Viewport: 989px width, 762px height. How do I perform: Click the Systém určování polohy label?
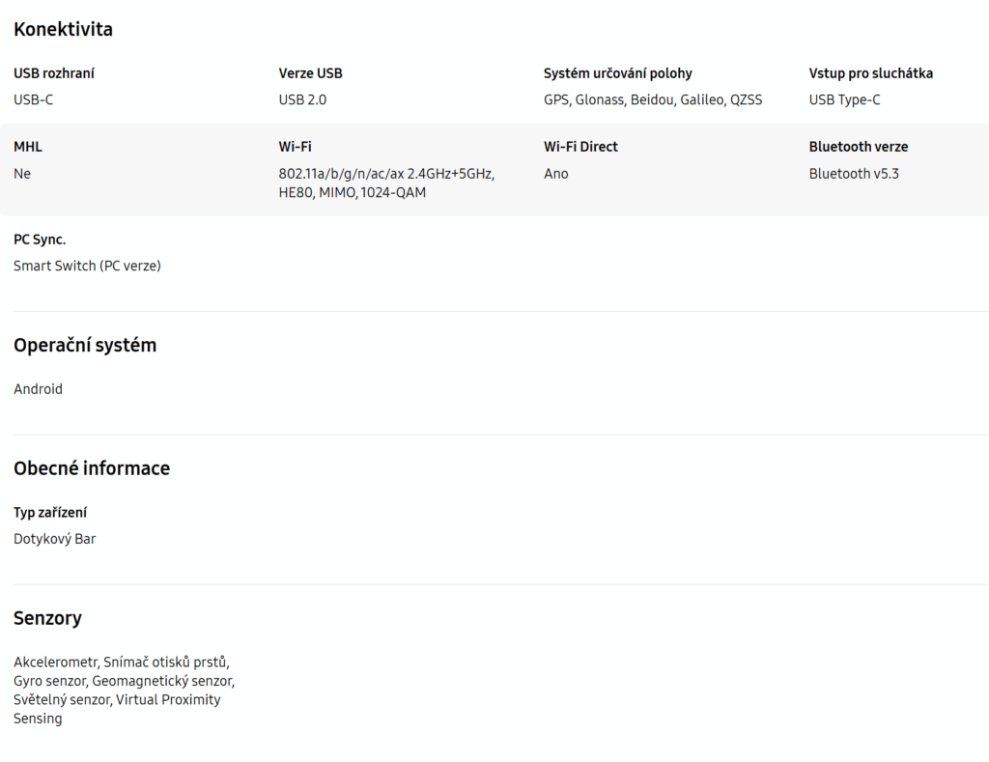tap(617, 73)
